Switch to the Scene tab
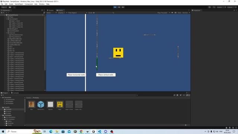 click(50, 10)
